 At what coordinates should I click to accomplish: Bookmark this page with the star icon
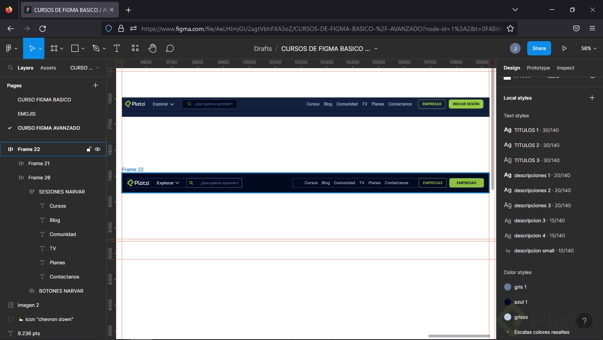pyautogui.click(x=510, y=28)
